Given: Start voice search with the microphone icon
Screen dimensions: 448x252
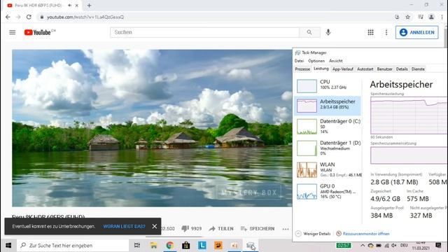Looking at the screenshot, I should click(328, 32).
